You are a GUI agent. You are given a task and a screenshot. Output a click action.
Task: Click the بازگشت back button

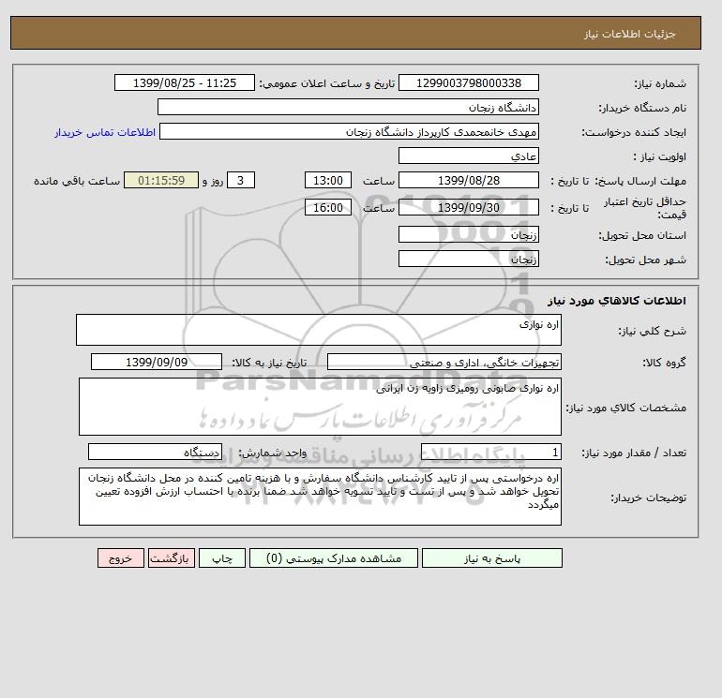pyautogui.click(x=172, y=558)
